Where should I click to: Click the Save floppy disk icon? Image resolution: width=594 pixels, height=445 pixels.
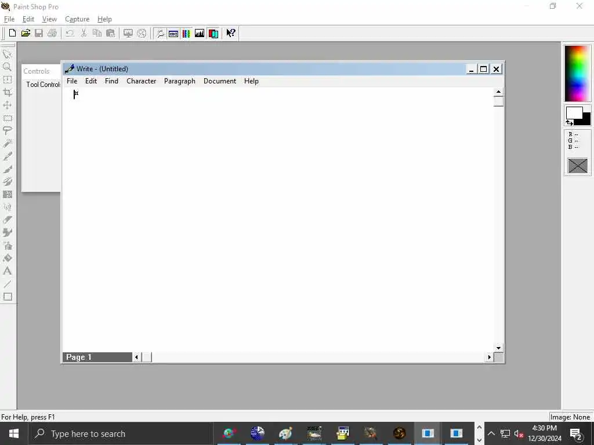point(39,33)
